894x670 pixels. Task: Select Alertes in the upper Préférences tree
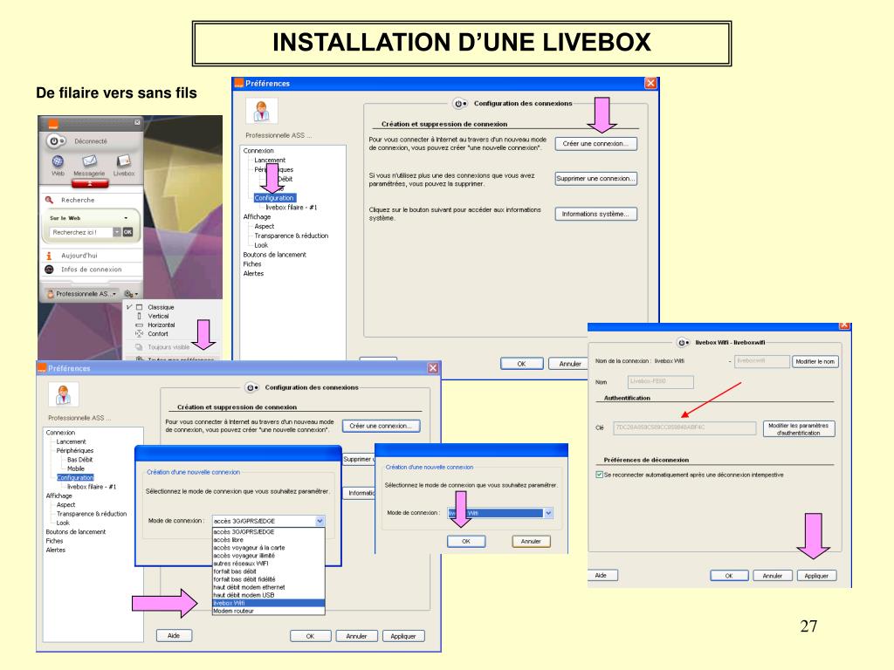pos(253,273)
